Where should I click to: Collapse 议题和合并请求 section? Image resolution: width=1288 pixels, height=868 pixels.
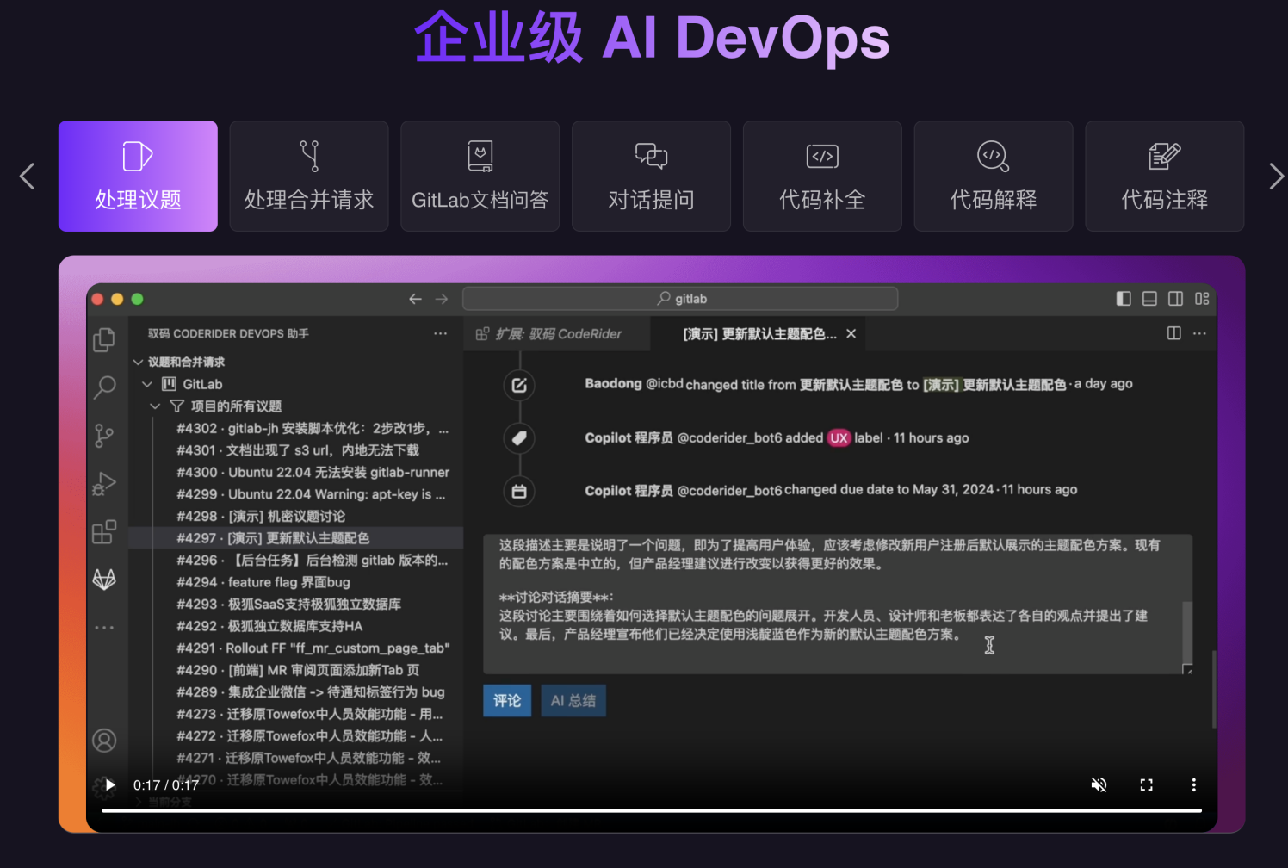[x=138, y=363]
